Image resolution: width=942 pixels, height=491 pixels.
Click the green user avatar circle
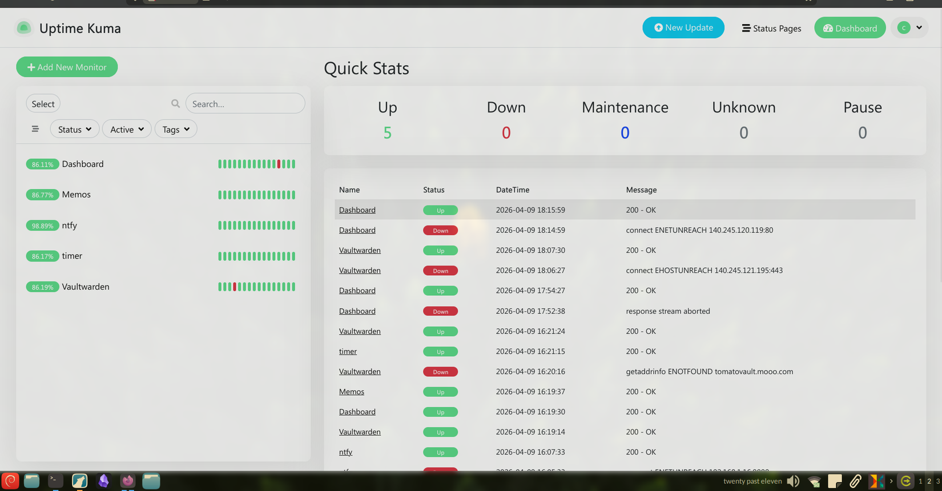click(904, 28)
